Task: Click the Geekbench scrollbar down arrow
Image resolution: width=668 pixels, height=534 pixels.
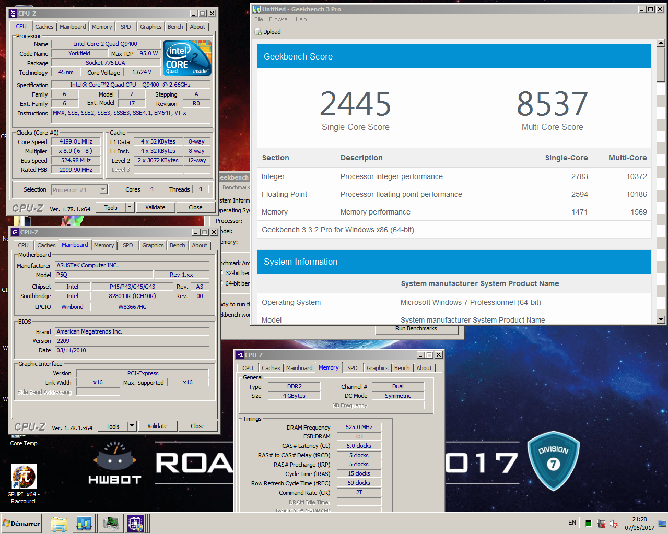Action: click(661, 319)
